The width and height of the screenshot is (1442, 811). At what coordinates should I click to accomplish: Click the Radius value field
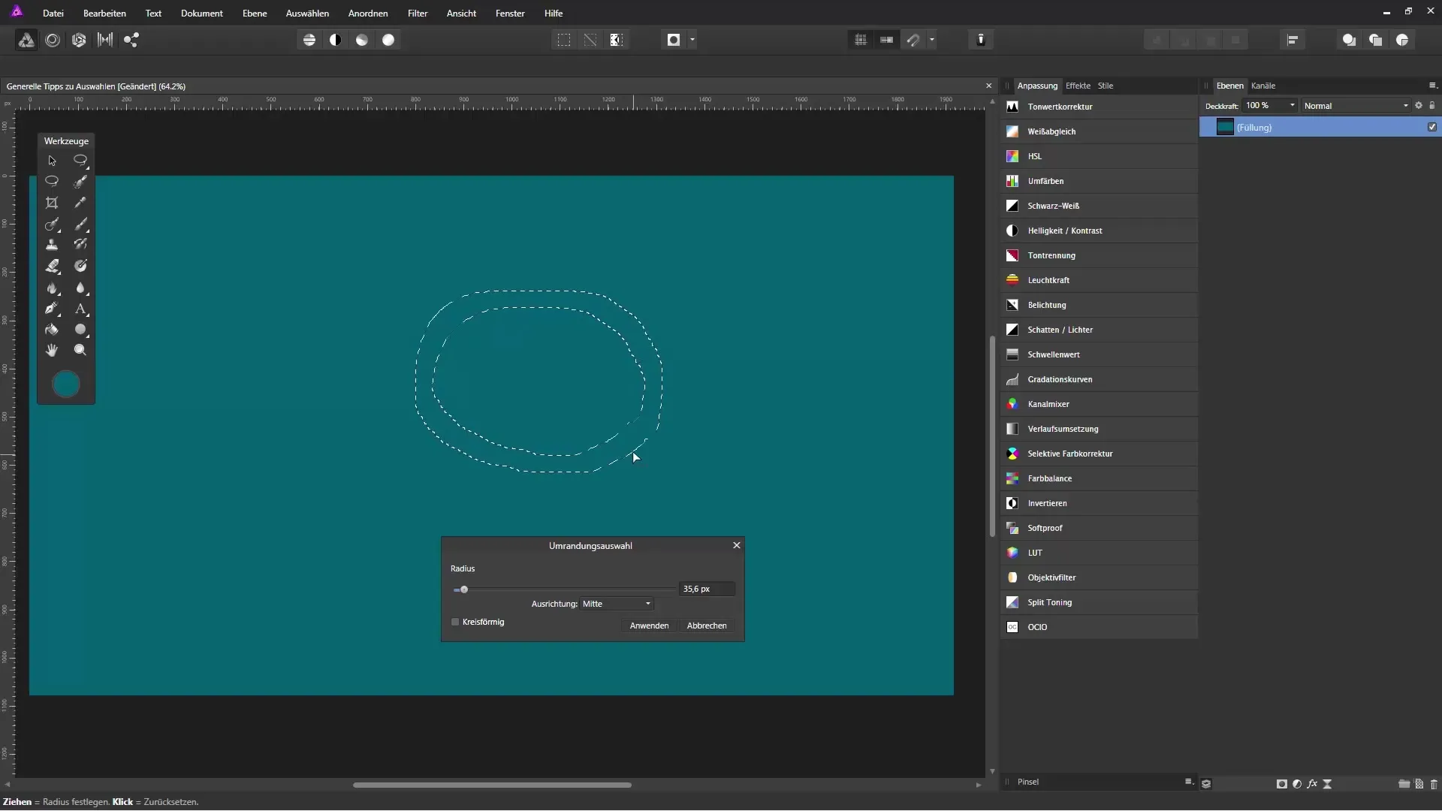coord(707,589)
